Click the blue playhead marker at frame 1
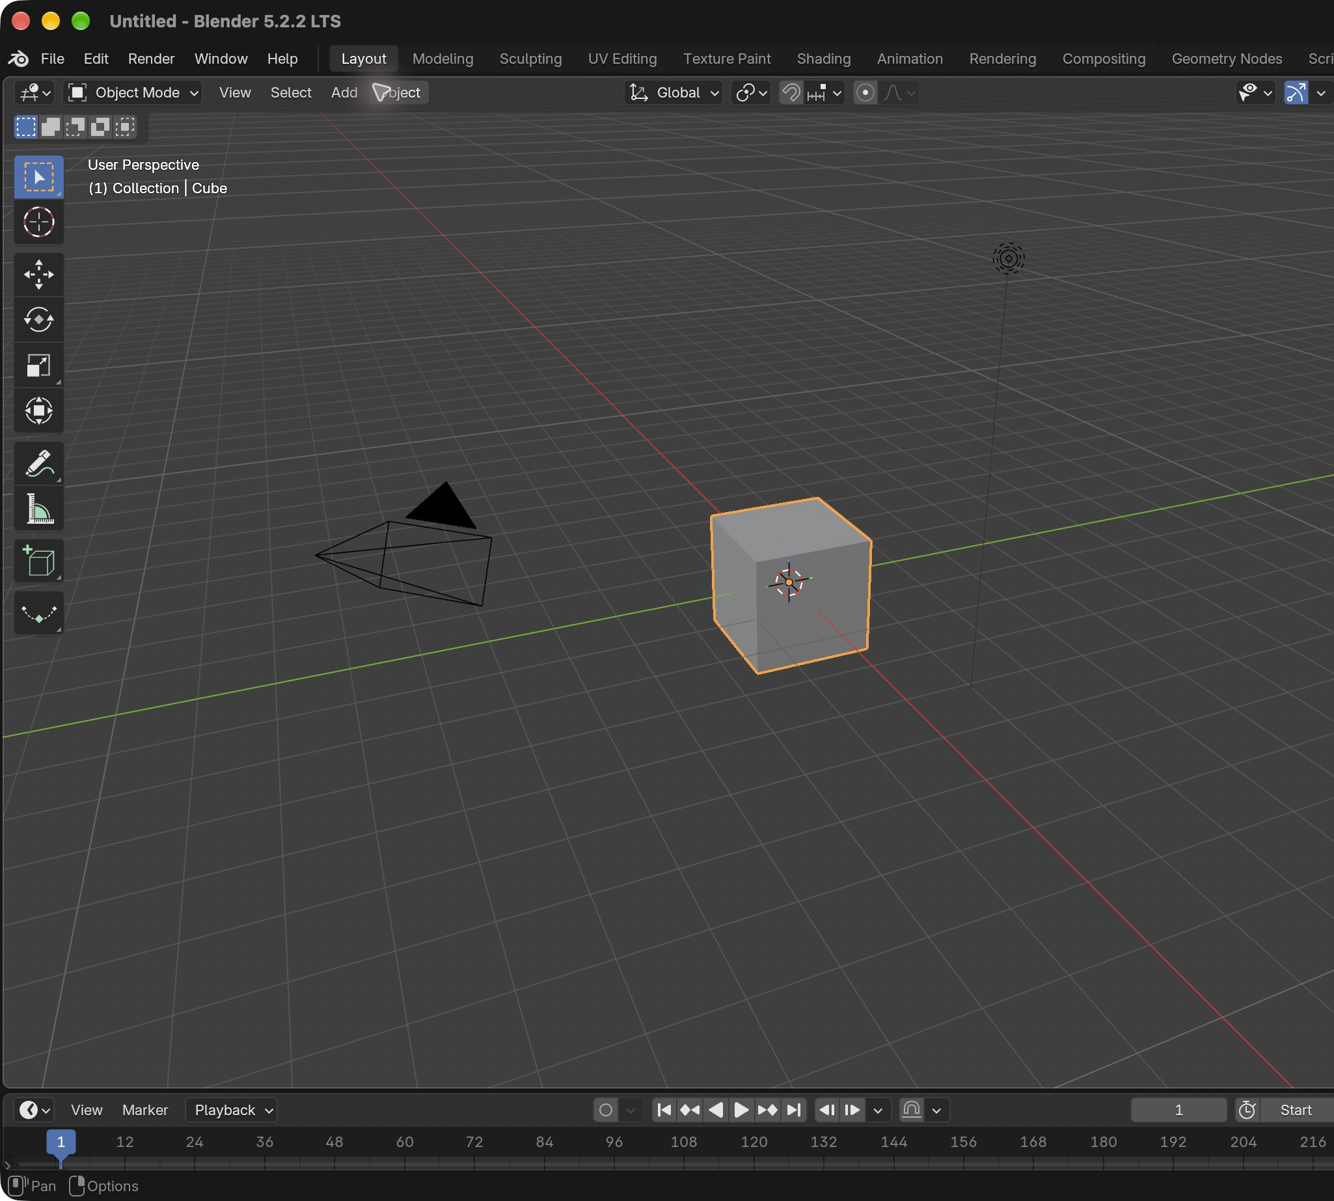Viewport: 1334px width, 1201px height. click(61, 1142)
